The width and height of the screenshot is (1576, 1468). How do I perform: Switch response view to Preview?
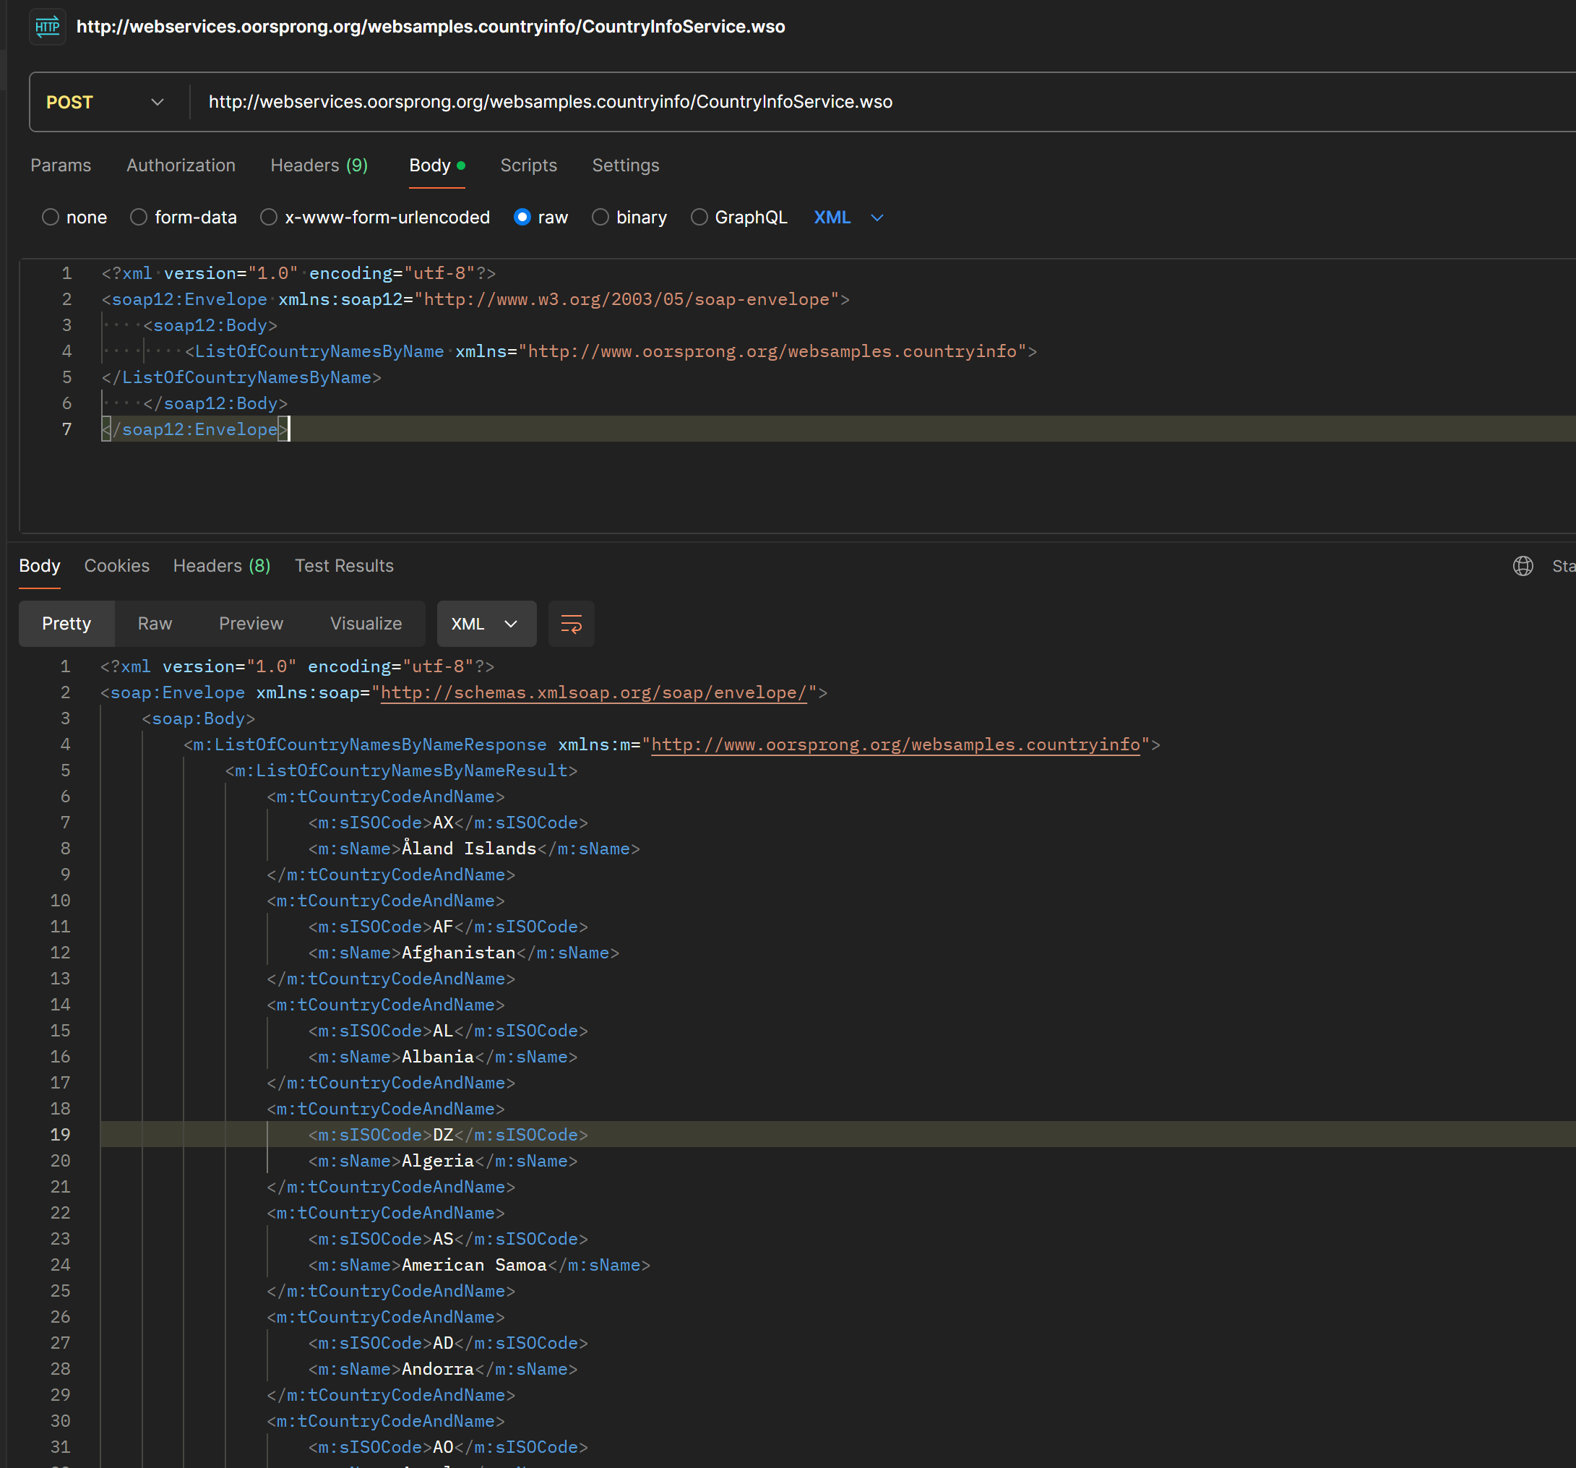coord(251,624)
